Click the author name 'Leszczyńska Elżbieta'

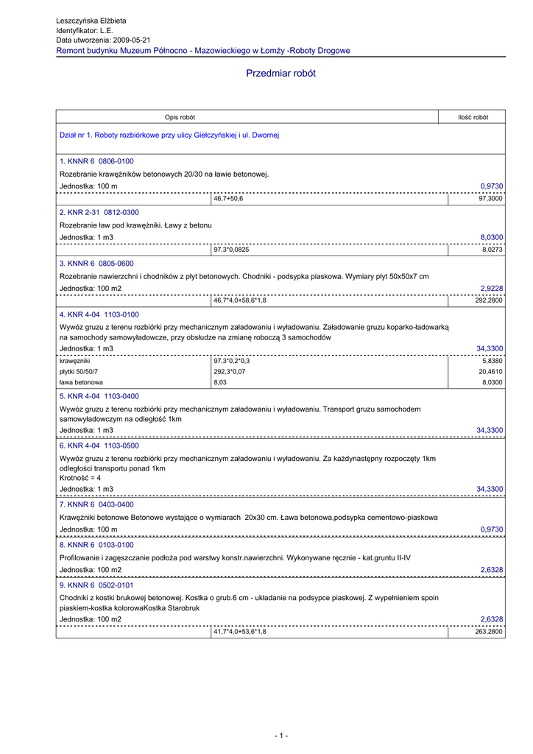tap(91, 21)
